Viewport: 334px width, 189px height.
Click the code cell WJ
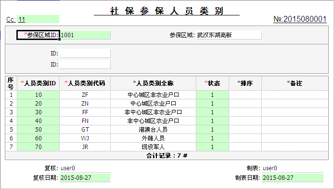(x=85, y=138)
